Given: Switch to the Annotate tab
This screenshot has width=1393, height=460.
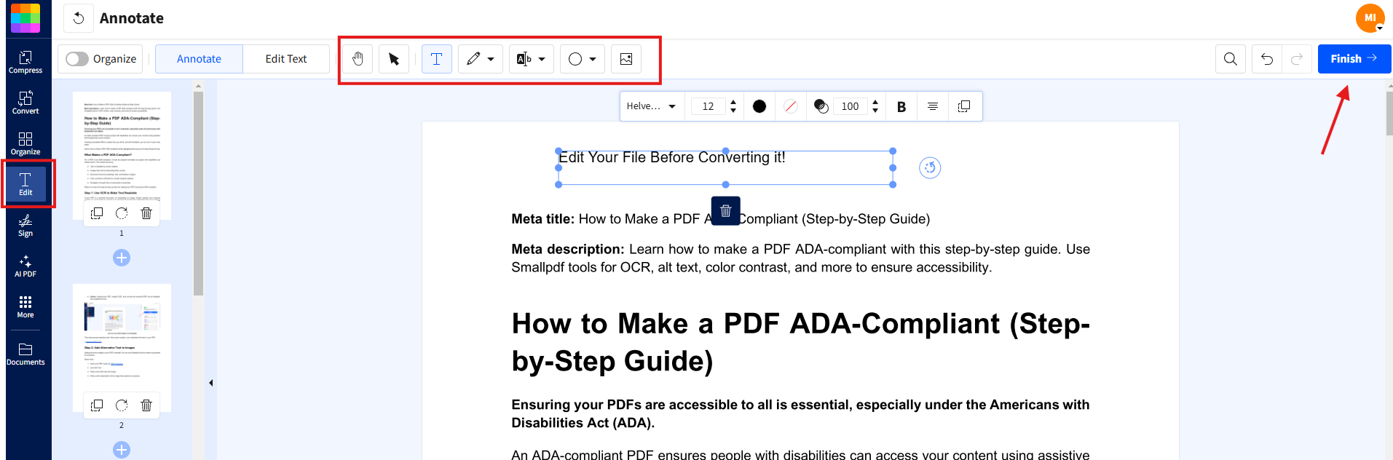Looking at the screenshot, I should tap(199, 59).
